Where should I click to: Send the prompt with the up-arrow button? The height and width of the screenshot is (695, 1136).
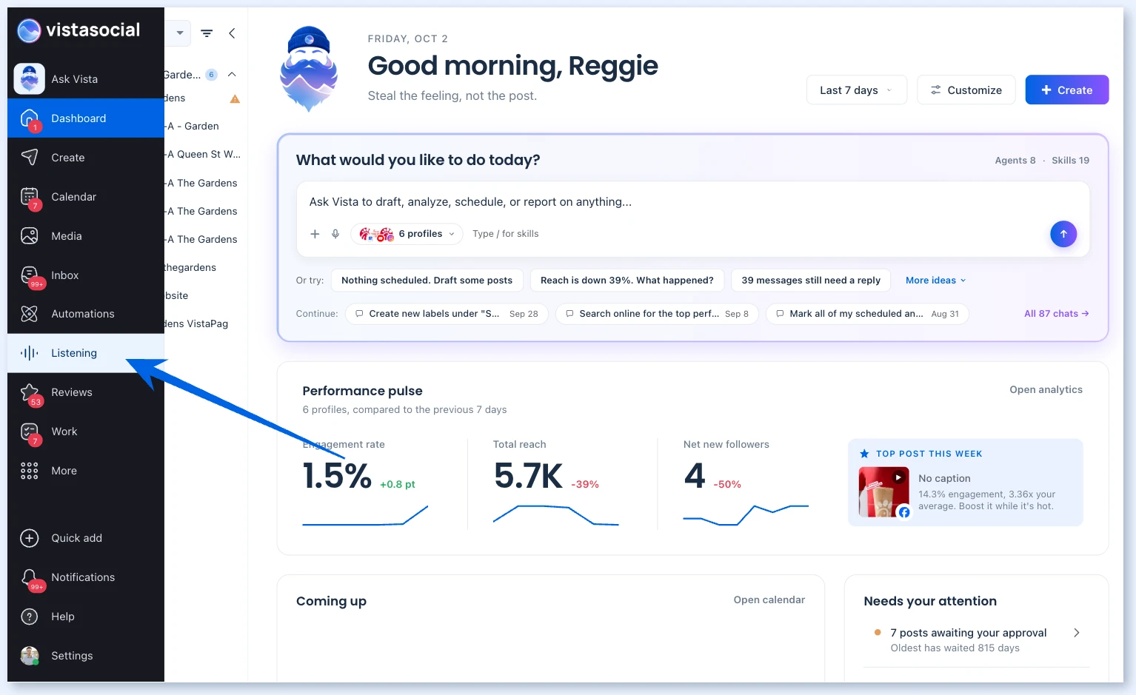click(1063, 234)
